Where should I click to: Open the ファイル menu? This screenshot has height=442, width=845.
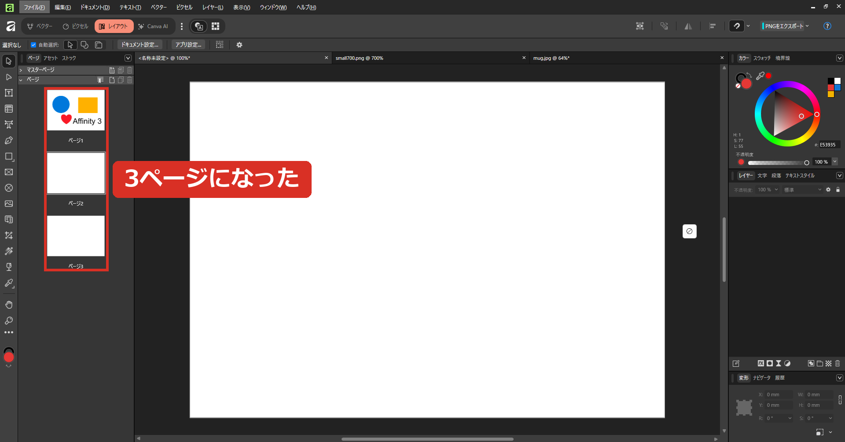pyautogui.click(x=34, y=7)
